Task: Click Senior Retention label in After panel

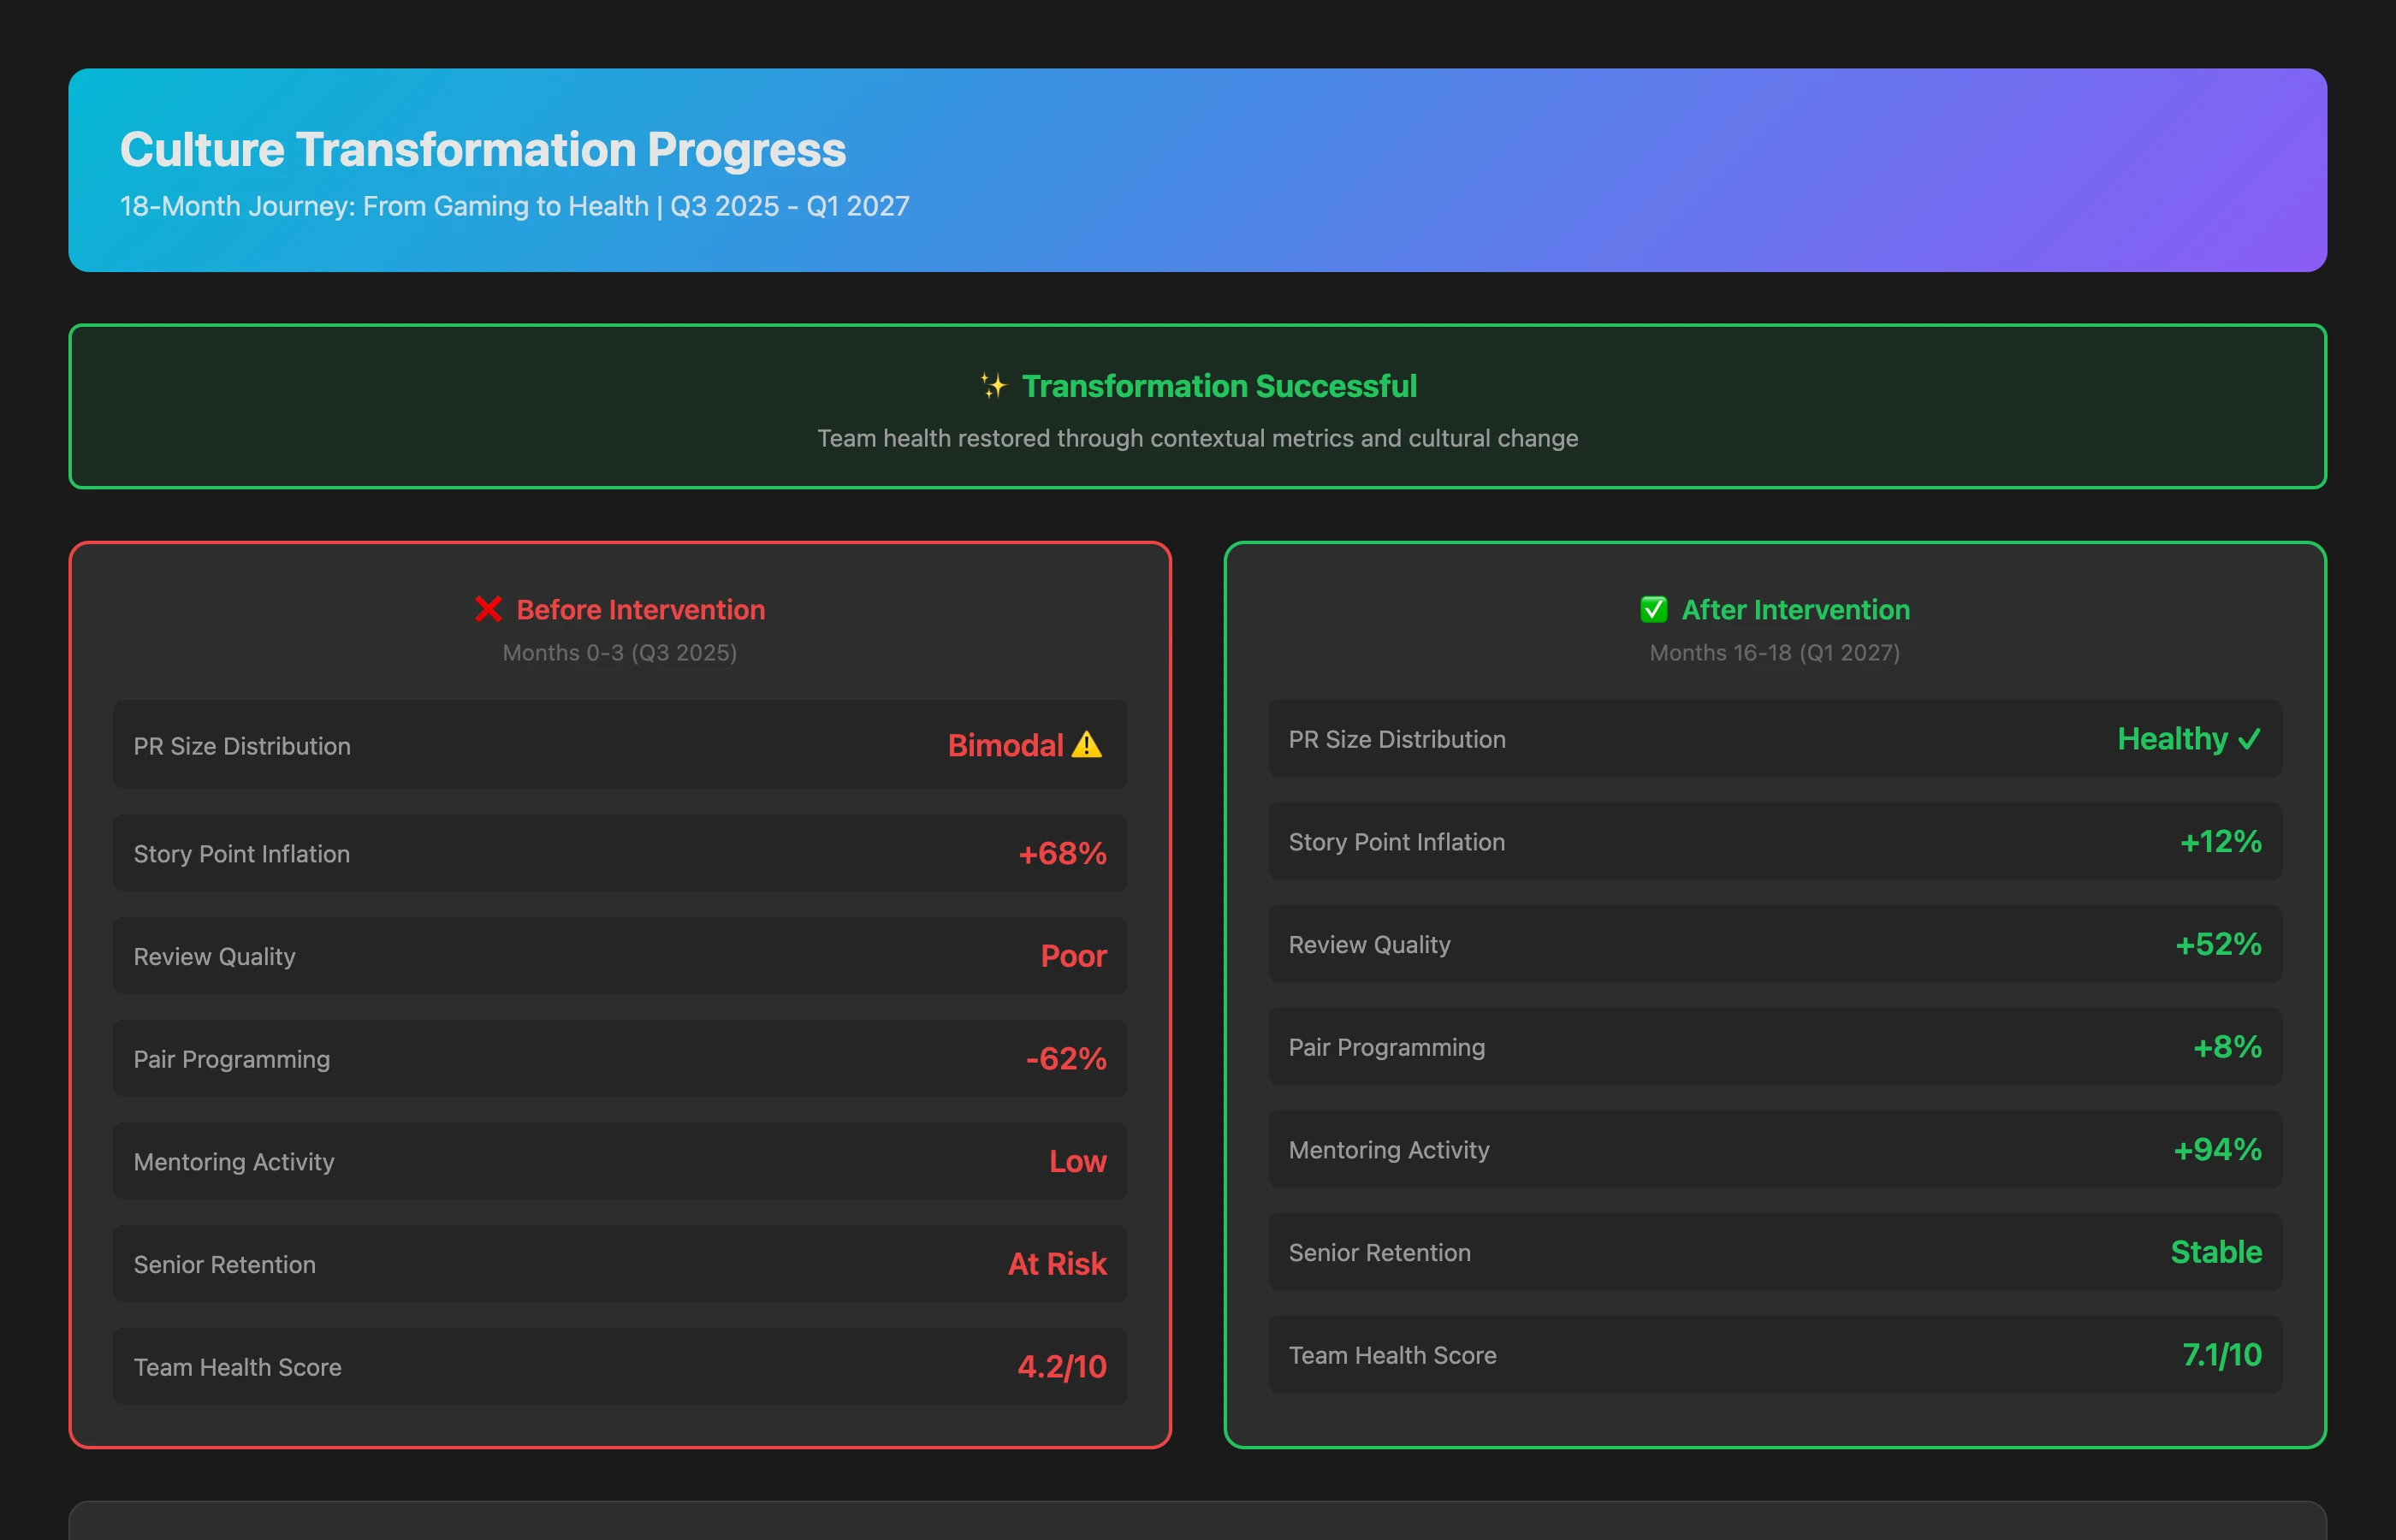Action: 1379,1252
